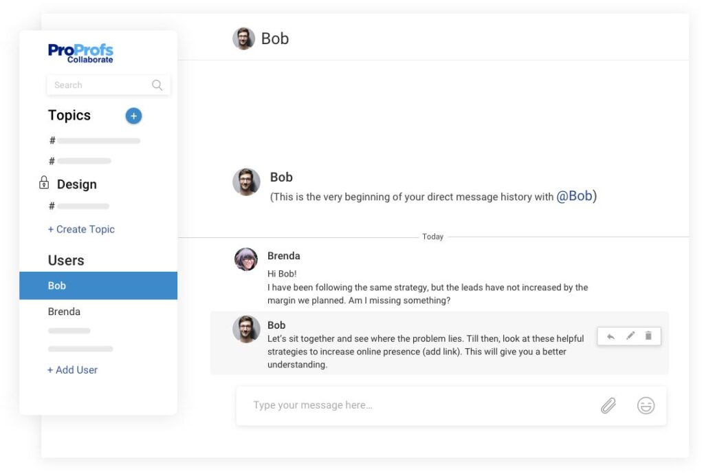The image size is (704, 474).
Task: Reply to Bob's message with the arrow icon
Action: click(x=610, y=336)
